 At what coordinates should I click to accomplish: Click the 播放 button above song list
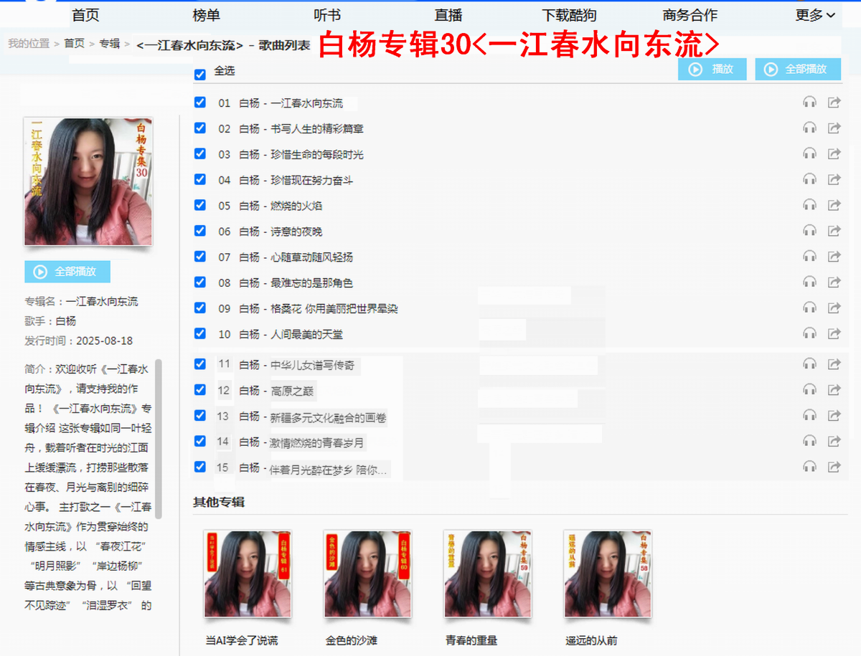pyautogui.click(x=712, y=70)
